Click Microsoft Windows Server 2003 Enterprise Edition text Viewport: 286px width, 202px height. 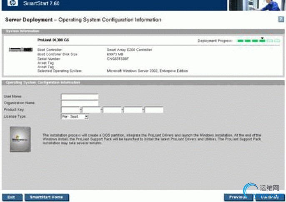coord(148,71)
